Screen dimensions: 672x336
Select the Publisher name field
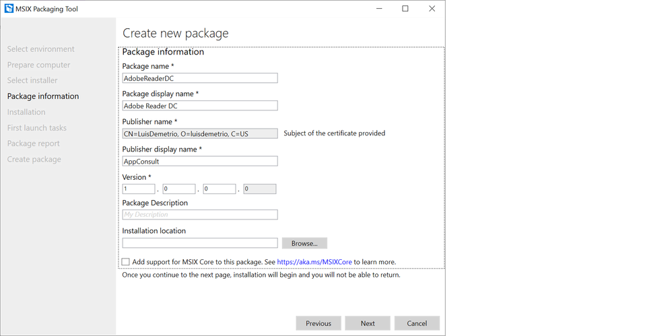[200, 134]
